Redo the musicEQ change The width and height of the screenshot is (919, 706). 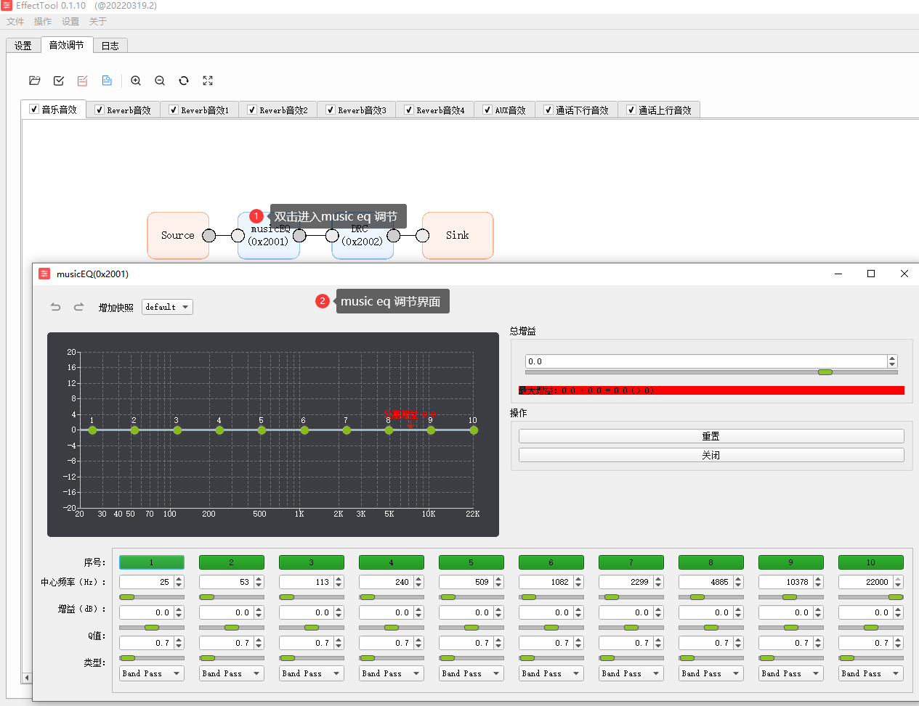(78, 307)
